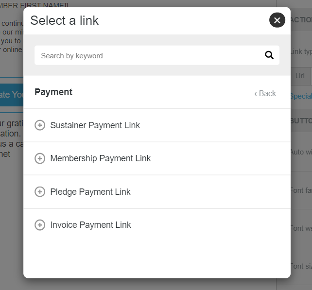The width and height of the screenshot is (312, 290).
Task: Collapse the ACTION section header
Action: click(x=301, y=20)
